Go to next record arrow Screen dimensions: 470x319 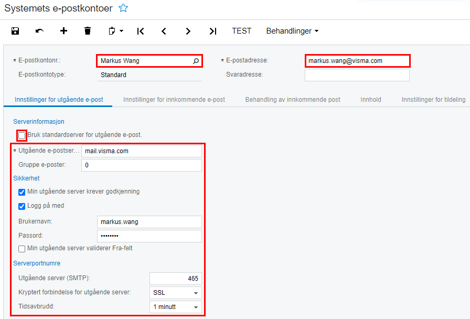coord(188,31)
